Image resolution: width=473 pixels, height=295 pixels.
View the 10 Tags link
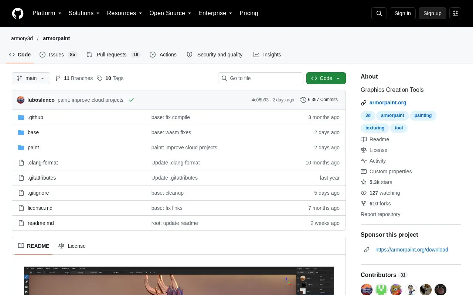(x=110, y=78)
